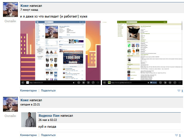Click Поделиться under the first post
The width and height of the screenshot is (184, 139).
click(48, 91)
